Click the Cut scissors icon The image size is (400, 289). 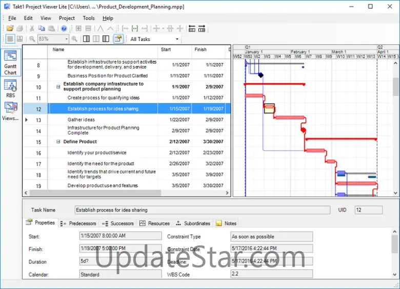[32, 28]
